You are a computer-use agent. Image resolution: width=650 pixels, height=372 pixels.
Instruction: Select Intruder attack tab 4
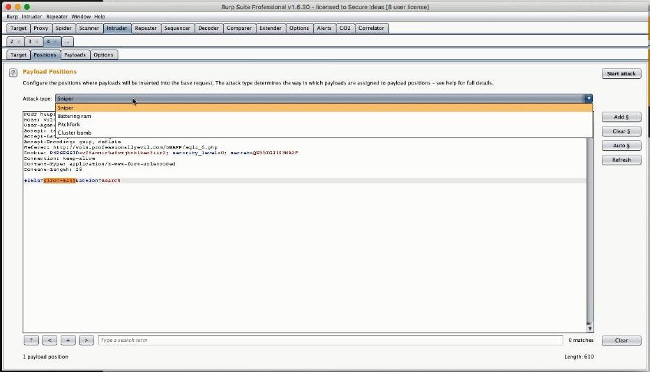pyautogui.click(x=49, y=42)
